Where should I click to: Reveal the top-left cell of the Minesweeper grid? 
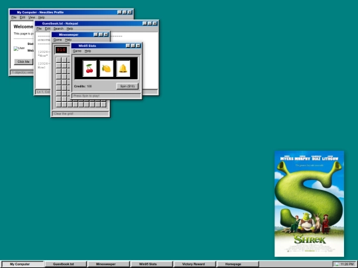(59, 60)
